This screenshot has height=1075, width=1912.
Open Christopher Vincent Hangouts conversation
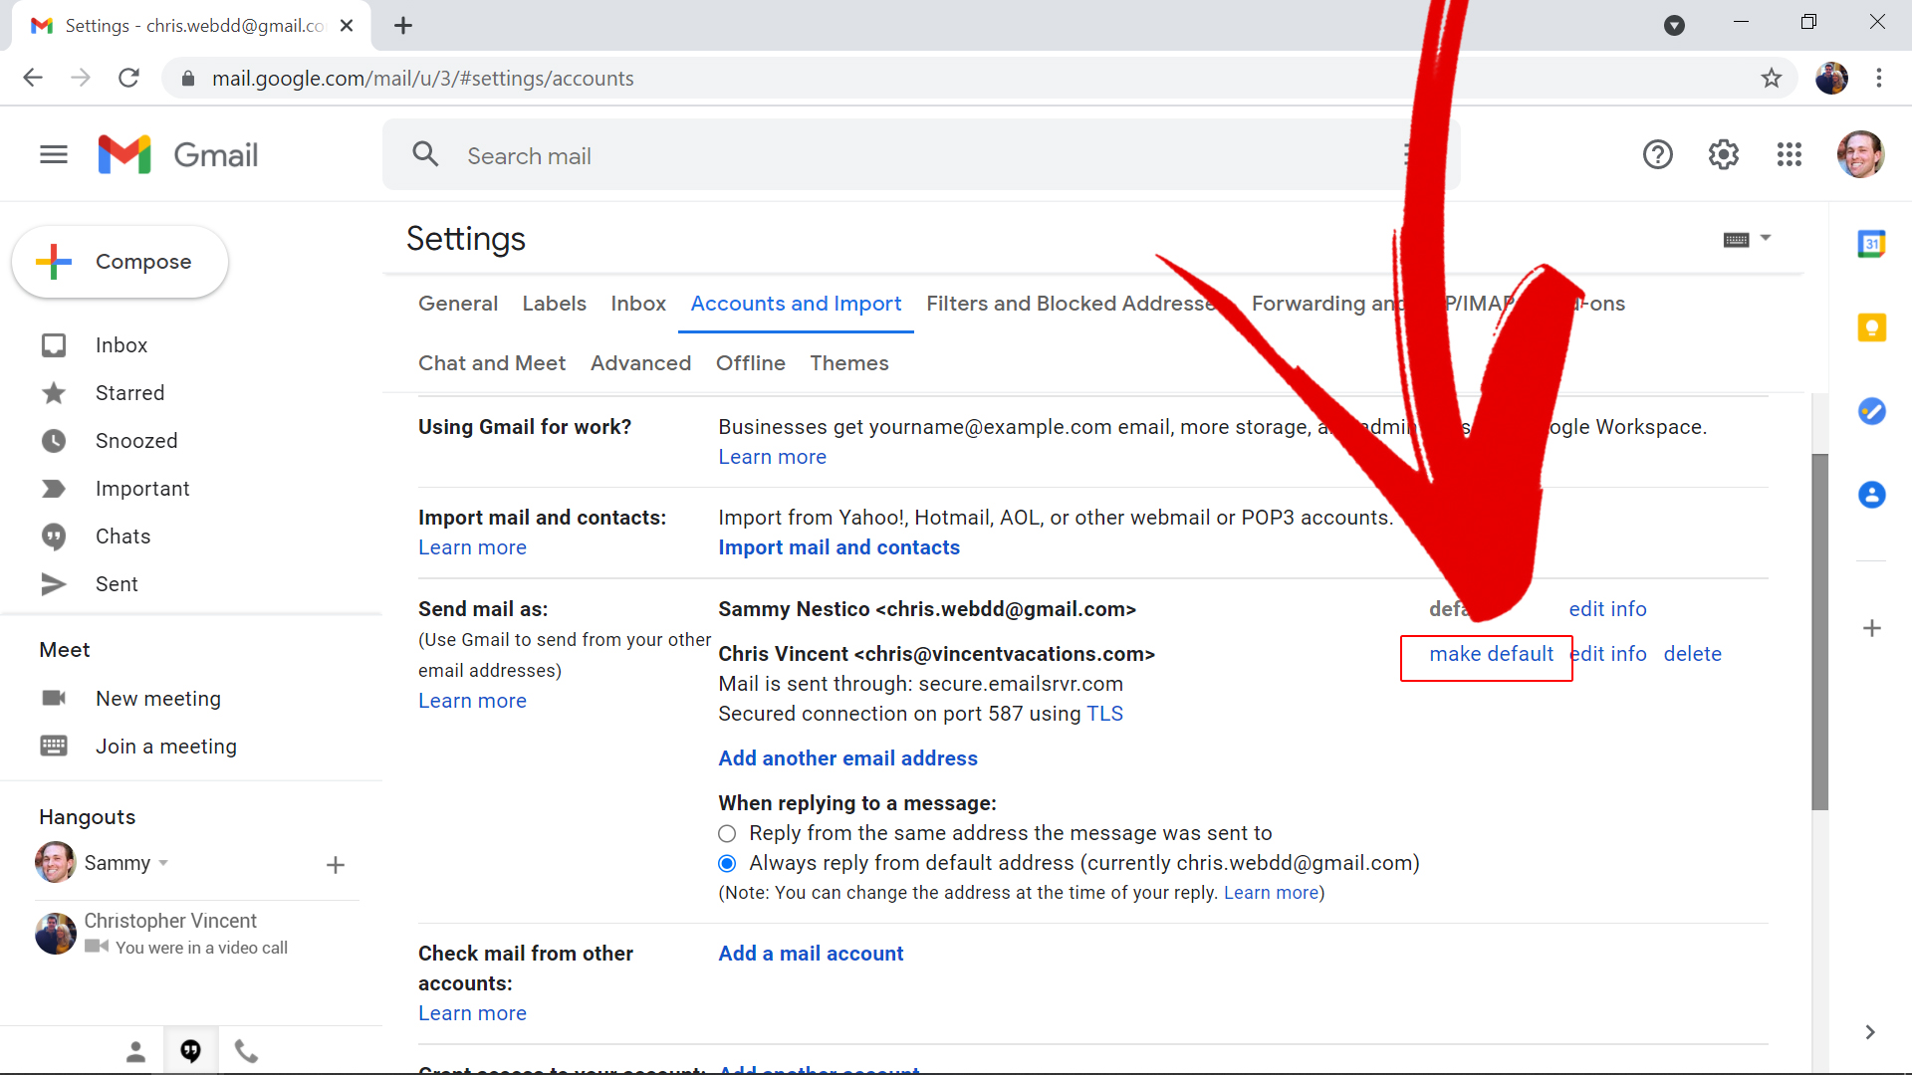(x=197, y=933)
